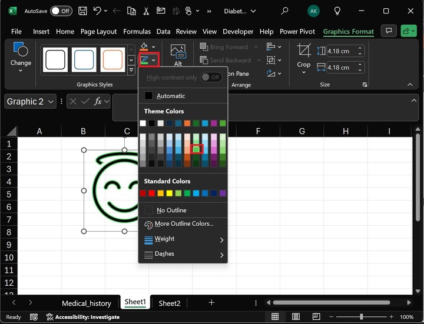The width and height of the screenshot is (424, 324).
Task: Toggle AutoSave switch
Action: pos(61,11)
